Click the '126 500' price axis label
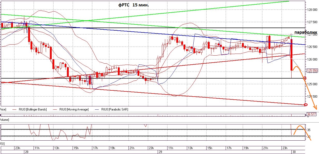 coord(312,47)
